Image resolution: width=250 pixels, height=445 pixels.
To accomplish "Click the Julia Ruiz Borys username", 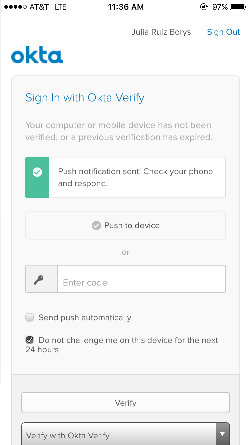I will [161, 32].
